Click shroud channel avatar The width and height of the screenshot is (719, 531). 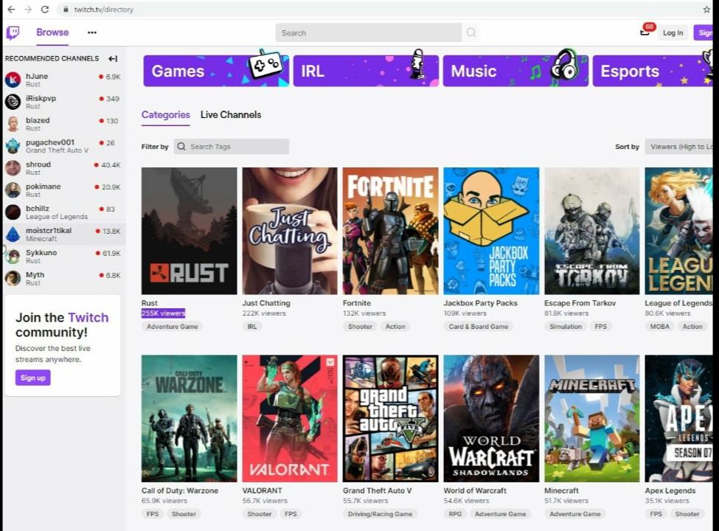[x=13, y=168]
